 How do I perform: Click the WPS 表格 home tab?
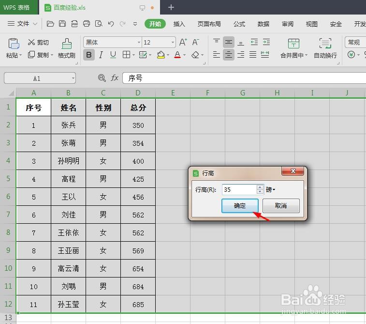click(19, 7)
